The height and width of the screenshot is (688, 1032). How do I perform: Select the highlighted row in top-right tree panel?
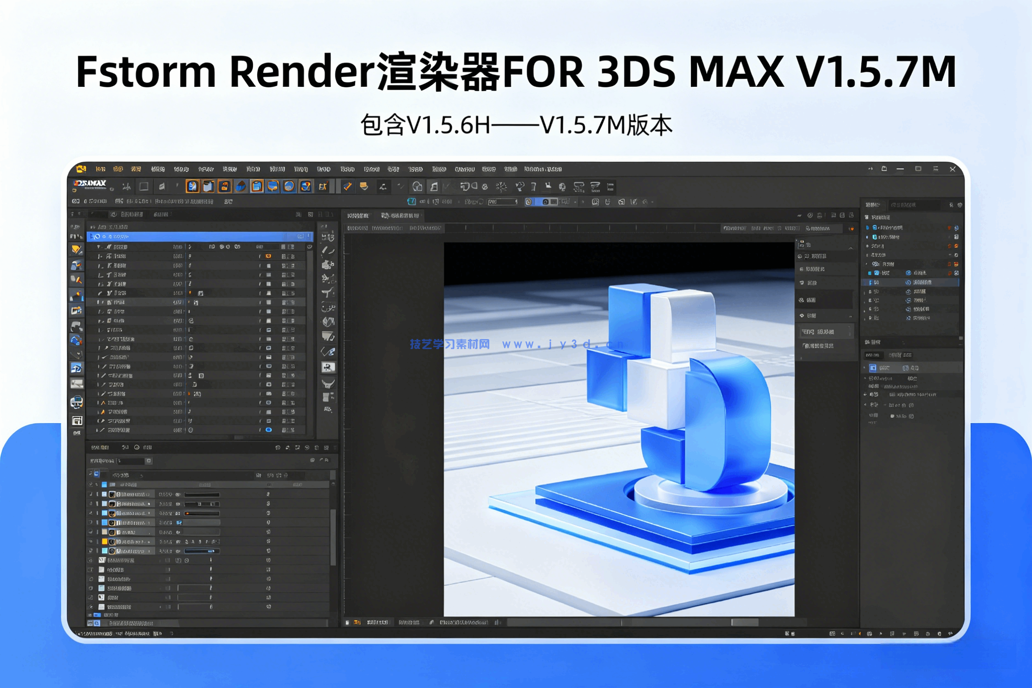click(911, 283)
